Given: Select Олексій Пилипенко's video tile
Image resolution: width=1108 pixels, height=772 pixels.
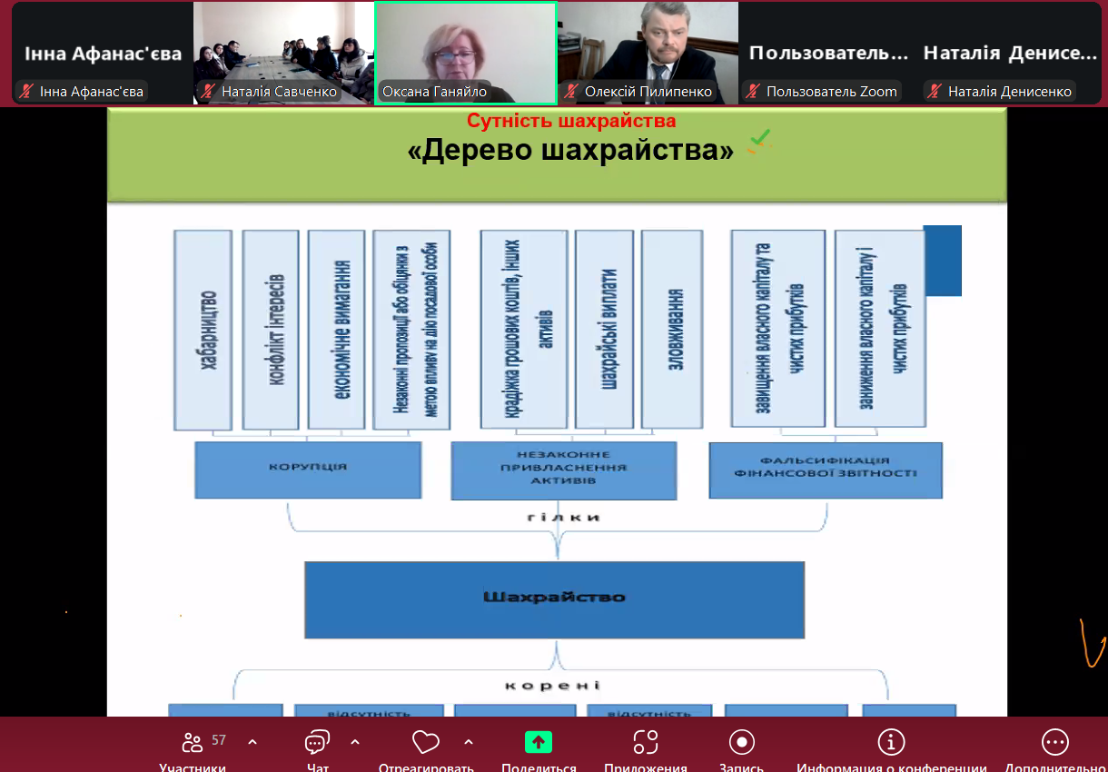Looking at the screenshot, I should pyautogui.click(x=648, y=53).
